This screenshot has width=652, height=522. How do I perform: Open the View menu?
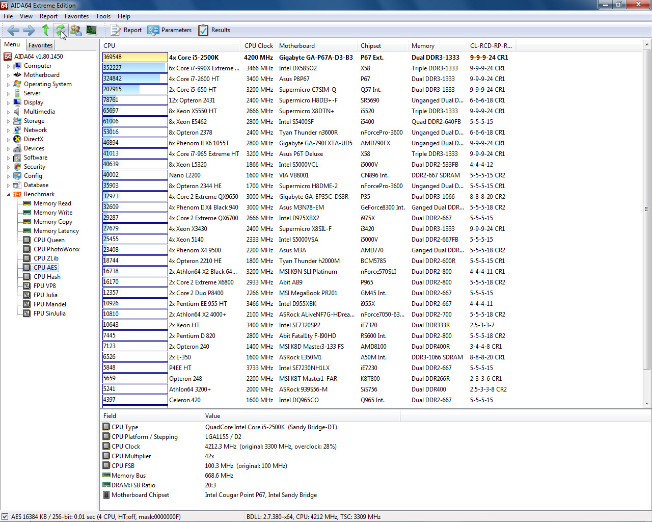point(26,16)
